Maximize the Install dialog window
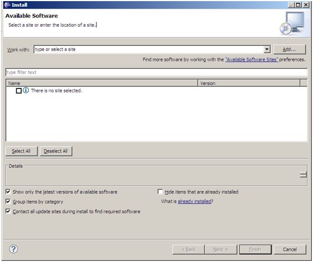The width and height of the screenshot is (313, 262). 298,5
